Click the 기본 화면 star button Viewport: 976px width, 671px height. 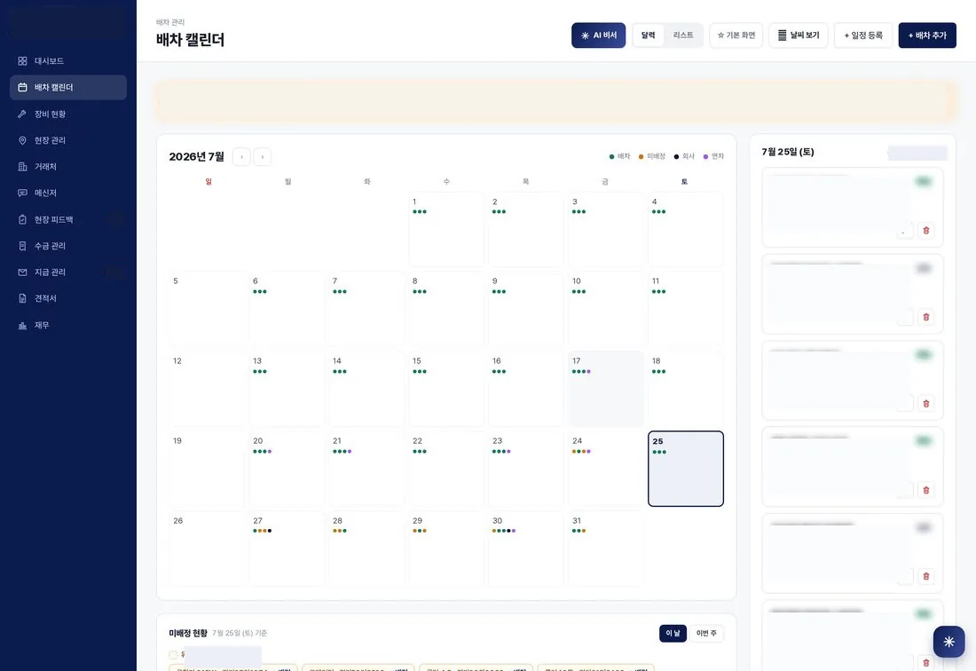pyautogui.click(x=736, y=36)
